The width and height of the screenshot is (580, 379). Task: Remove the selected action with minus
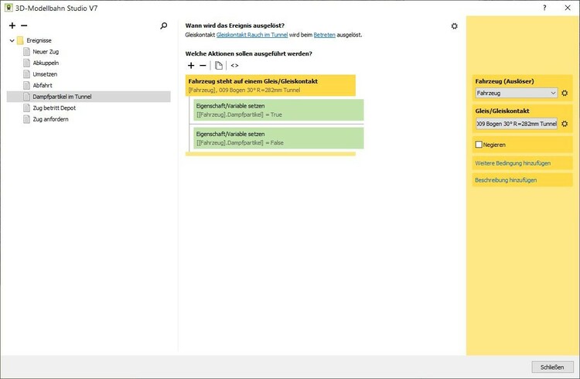203,66
